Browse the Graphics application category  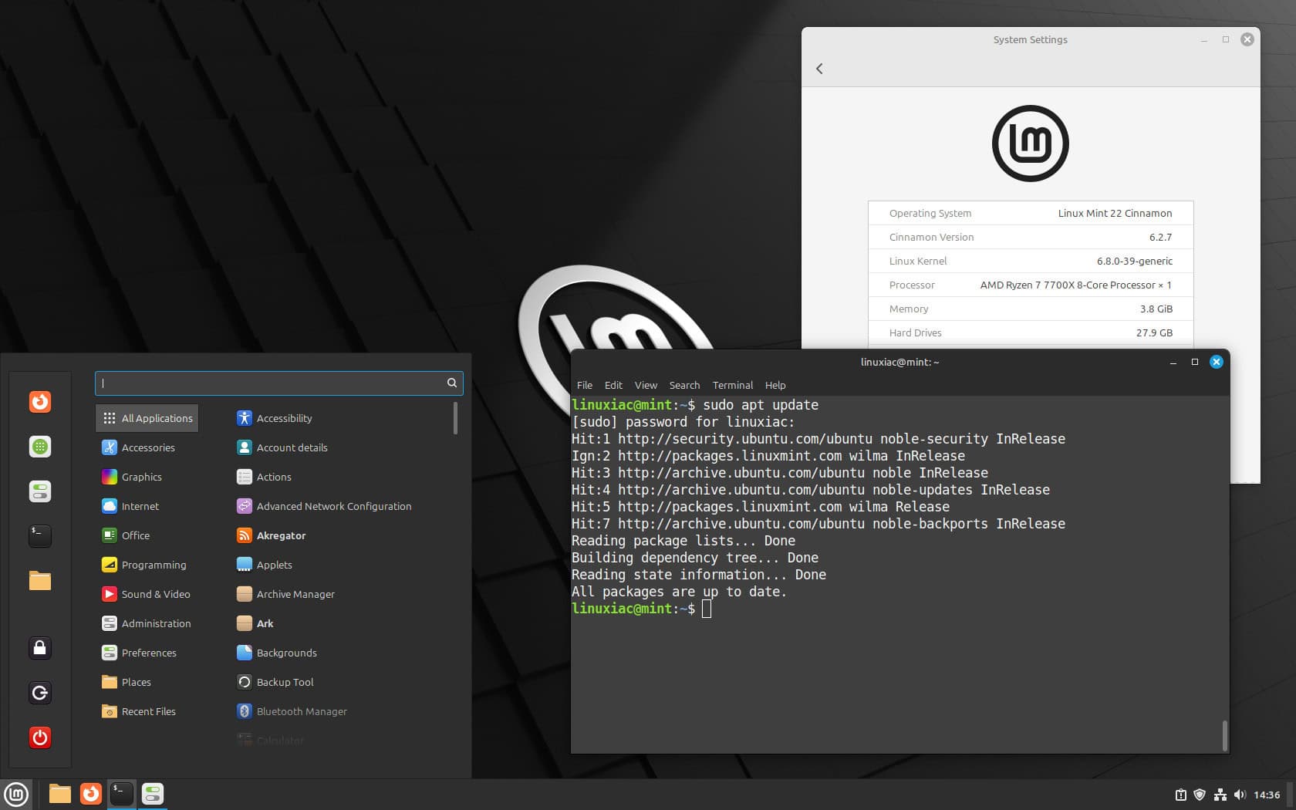tap(142, 477)
